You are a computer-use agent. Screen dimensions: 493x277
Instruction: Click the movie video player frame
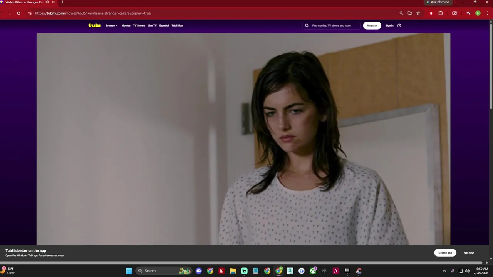[243, 139]
